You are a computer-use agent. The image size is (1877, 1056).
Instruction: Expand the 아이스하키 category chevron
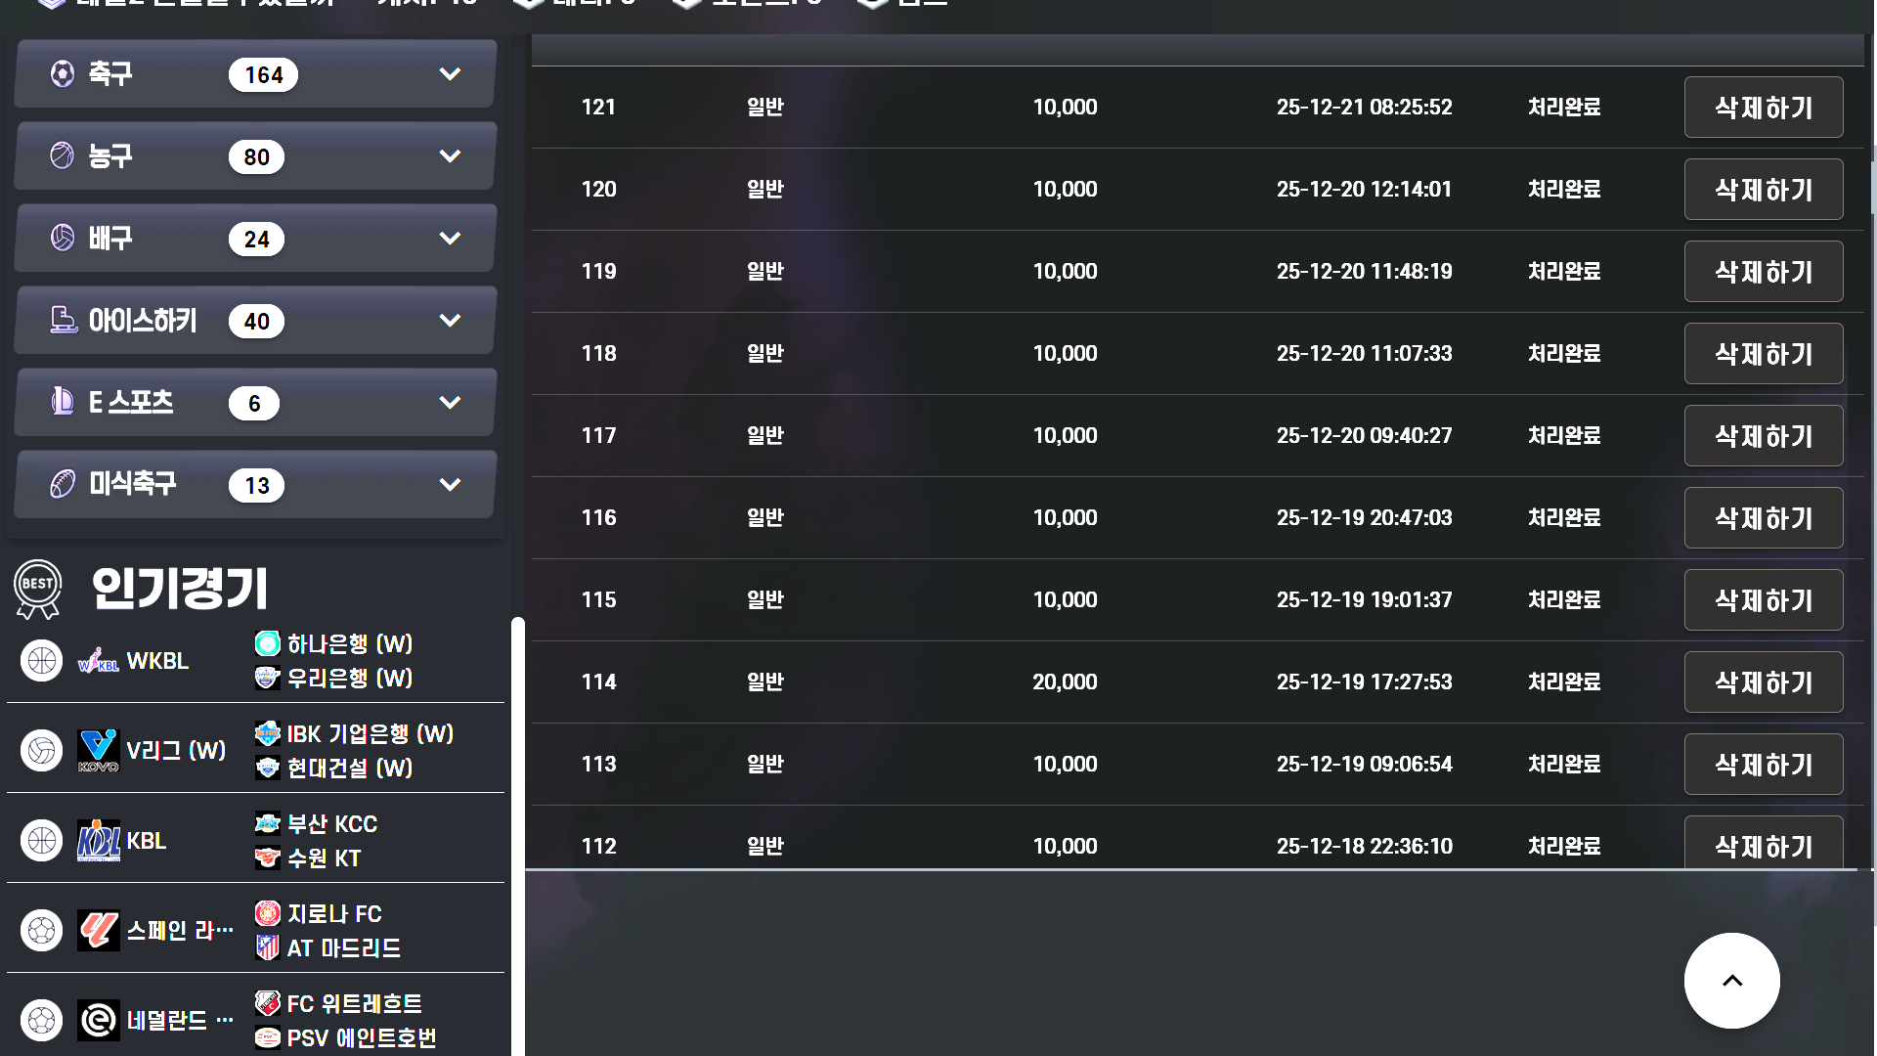pyautogui.click(x=450, y=321)
